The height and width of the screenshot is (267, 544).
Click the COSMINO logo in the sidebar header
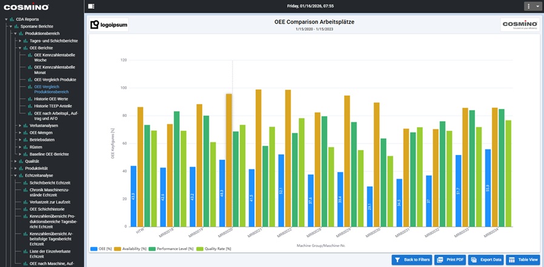pos(27,7)
